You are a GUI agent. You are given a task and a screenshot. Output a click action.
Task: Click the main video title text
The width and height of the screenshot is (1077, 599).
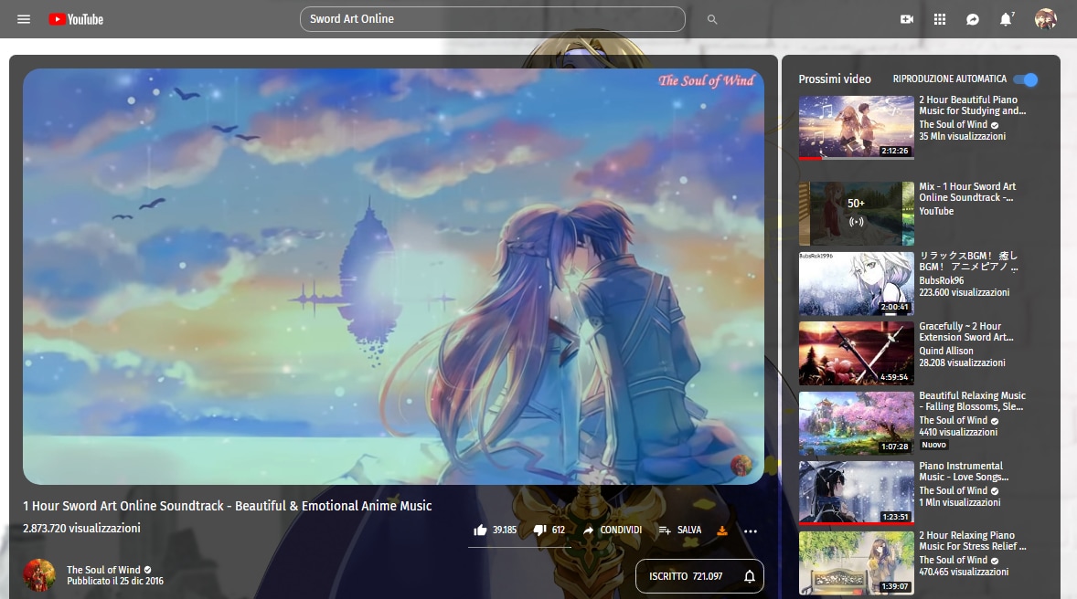(228, 506)
